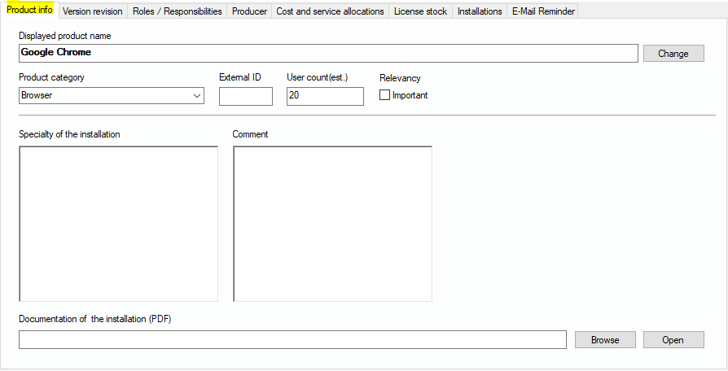Expand the Product category dropdown arrow

[197, 96]
